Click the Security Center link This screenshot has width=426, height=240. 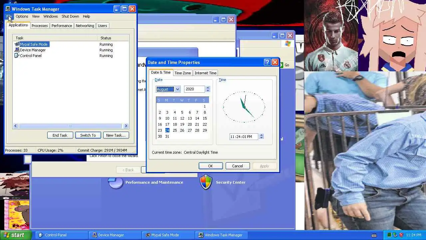(231, 182)
